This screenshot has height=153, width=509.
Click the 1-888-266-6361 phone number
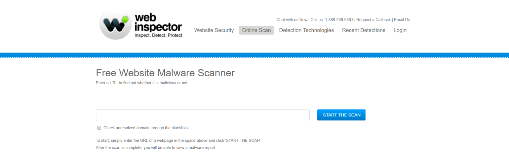339,20
